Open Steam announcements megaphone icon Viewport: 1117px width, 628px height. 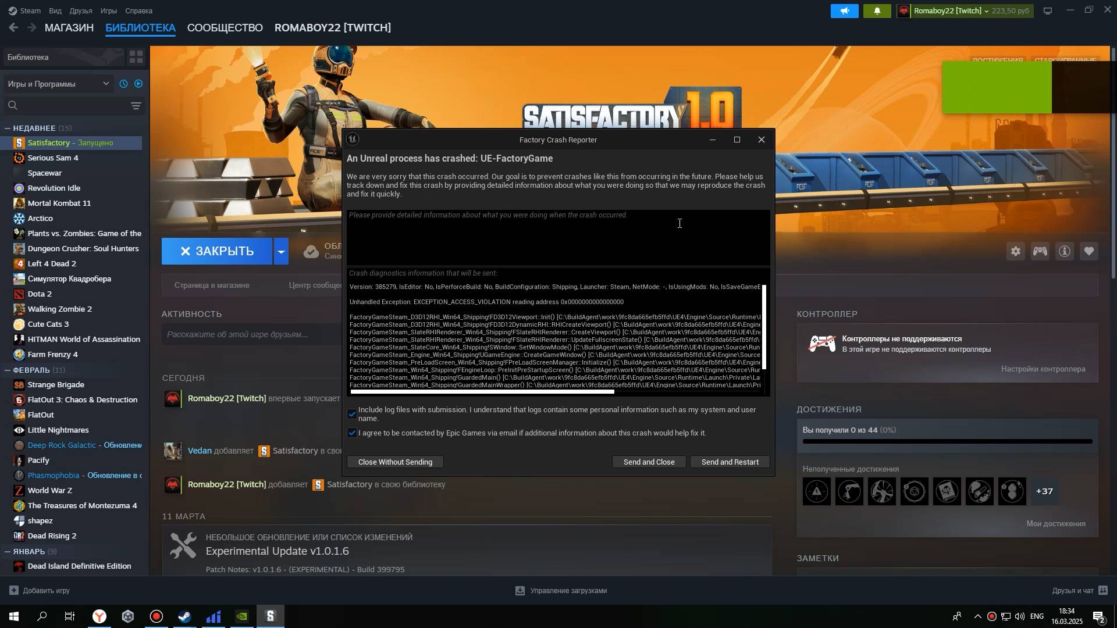(844, 11)
